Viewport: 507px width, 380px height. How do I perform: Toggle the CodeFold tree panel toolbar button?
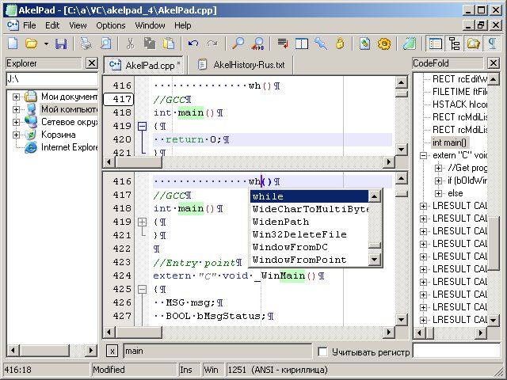[x=454, y=44]
